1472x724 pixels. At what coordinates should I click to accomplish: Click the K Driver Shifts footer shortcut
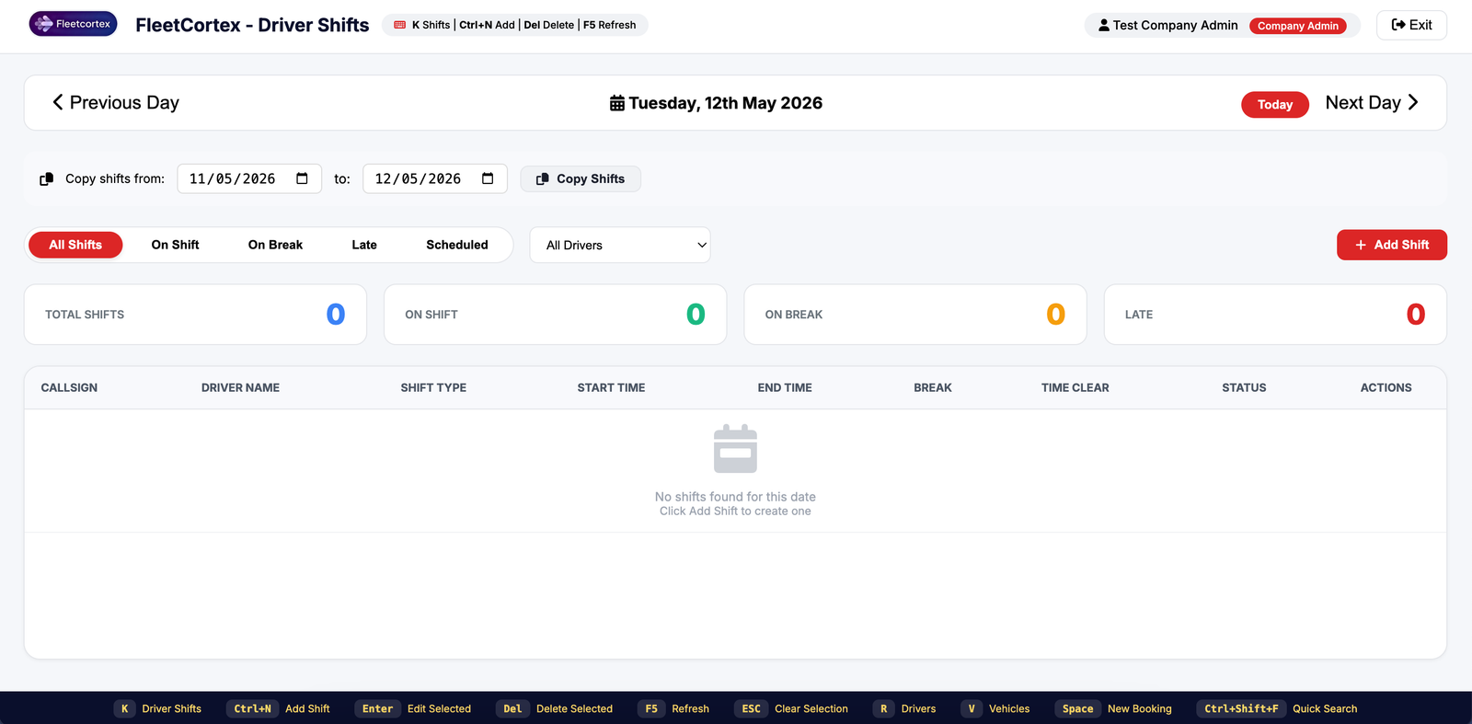(157, 708)
